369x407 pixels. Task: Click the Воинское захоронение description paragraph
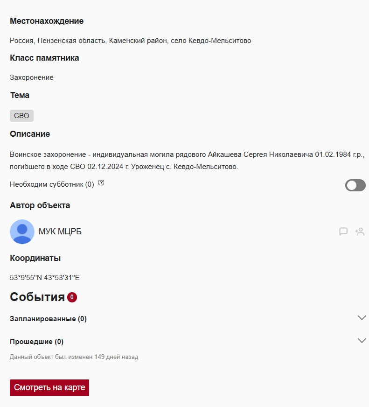(x=187, y=160)
